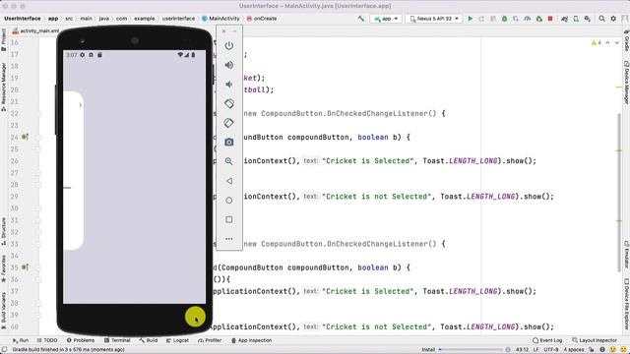This screenshot has height=354, width=630.
Task: Open the Layout Inspector
Action: click(x=595, y=340)
